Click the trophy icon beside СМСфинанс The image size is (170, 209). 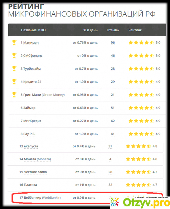14,56
